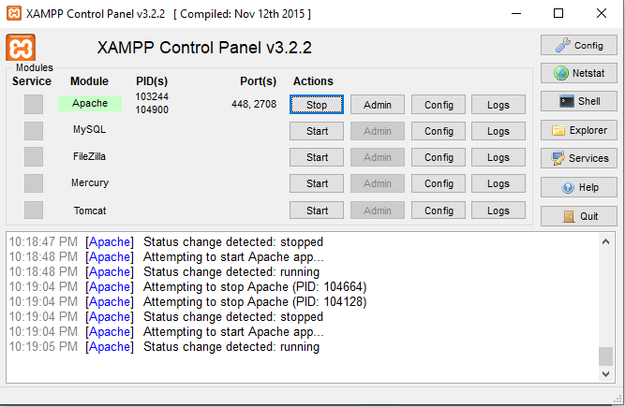625x407 pixels.
Task: Open the FileZilla Config dropdown button
Action: [439, 157]
